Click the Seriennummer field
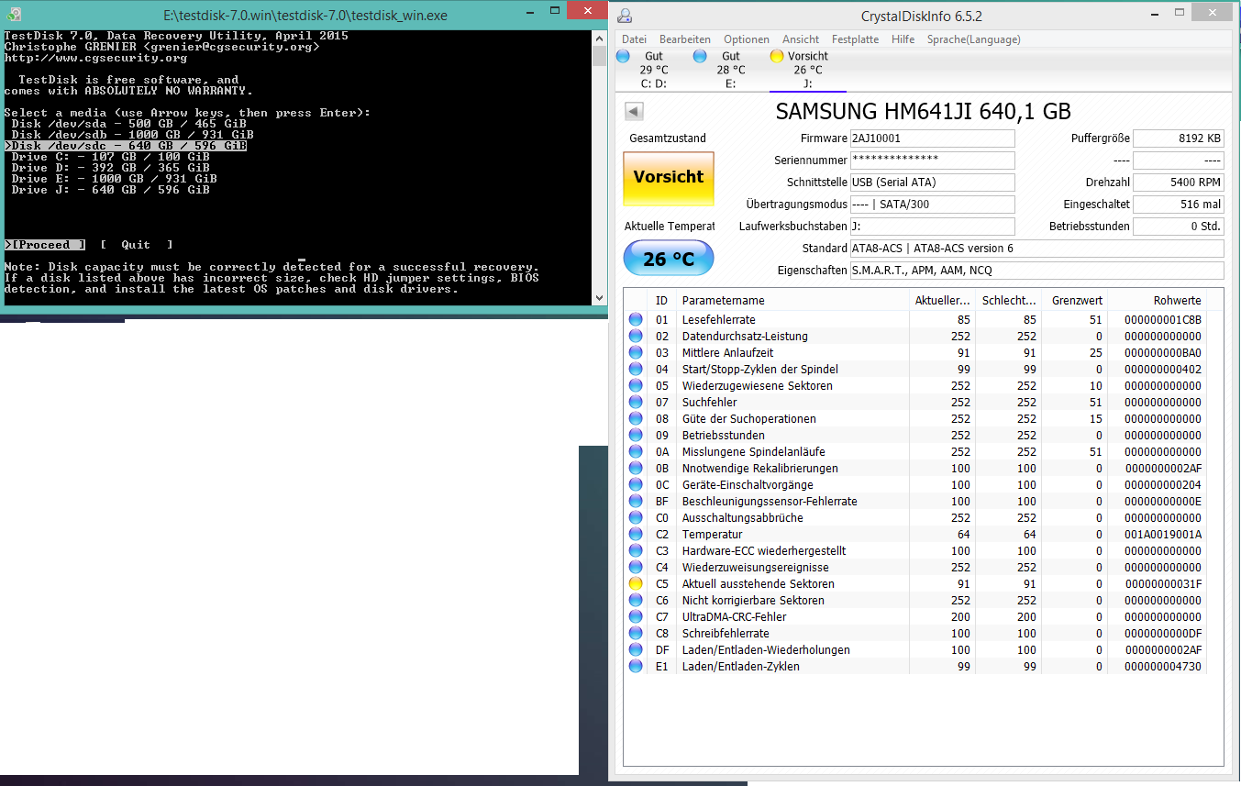 pyautogui.click(x=933, y=161)
